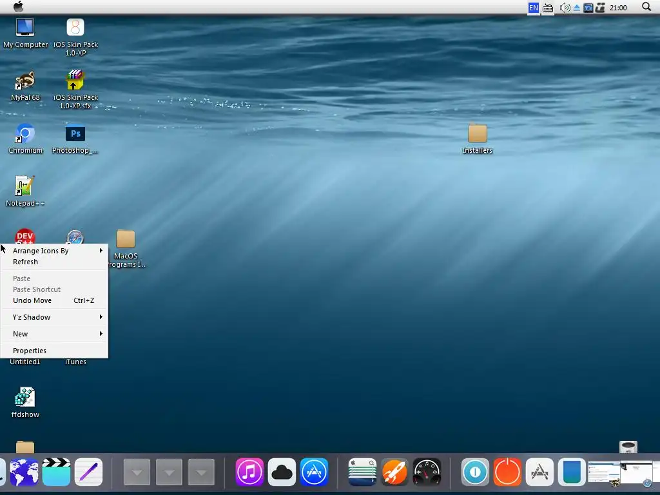Open My Computer desktop icon
The image size is (660, 495).
click(25, 34)
